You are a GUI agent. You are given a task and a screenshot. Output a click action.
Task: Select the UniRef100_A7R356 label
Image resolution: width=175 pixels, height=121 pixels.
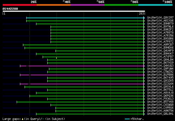point(160,36)
